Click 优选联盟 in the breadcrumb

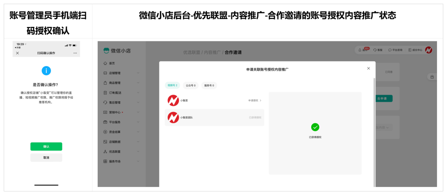(191, 53)
